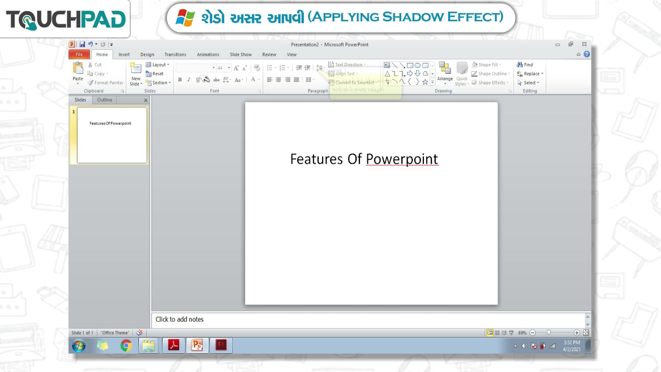
Task: Select the triangle shape
Action: pos(387,74)
